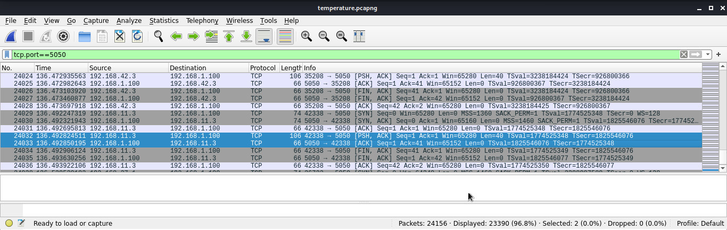Click the Open capture file folder icon

(84, 36)
